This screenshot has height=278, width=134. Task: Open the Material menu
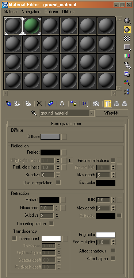(11, 12)
